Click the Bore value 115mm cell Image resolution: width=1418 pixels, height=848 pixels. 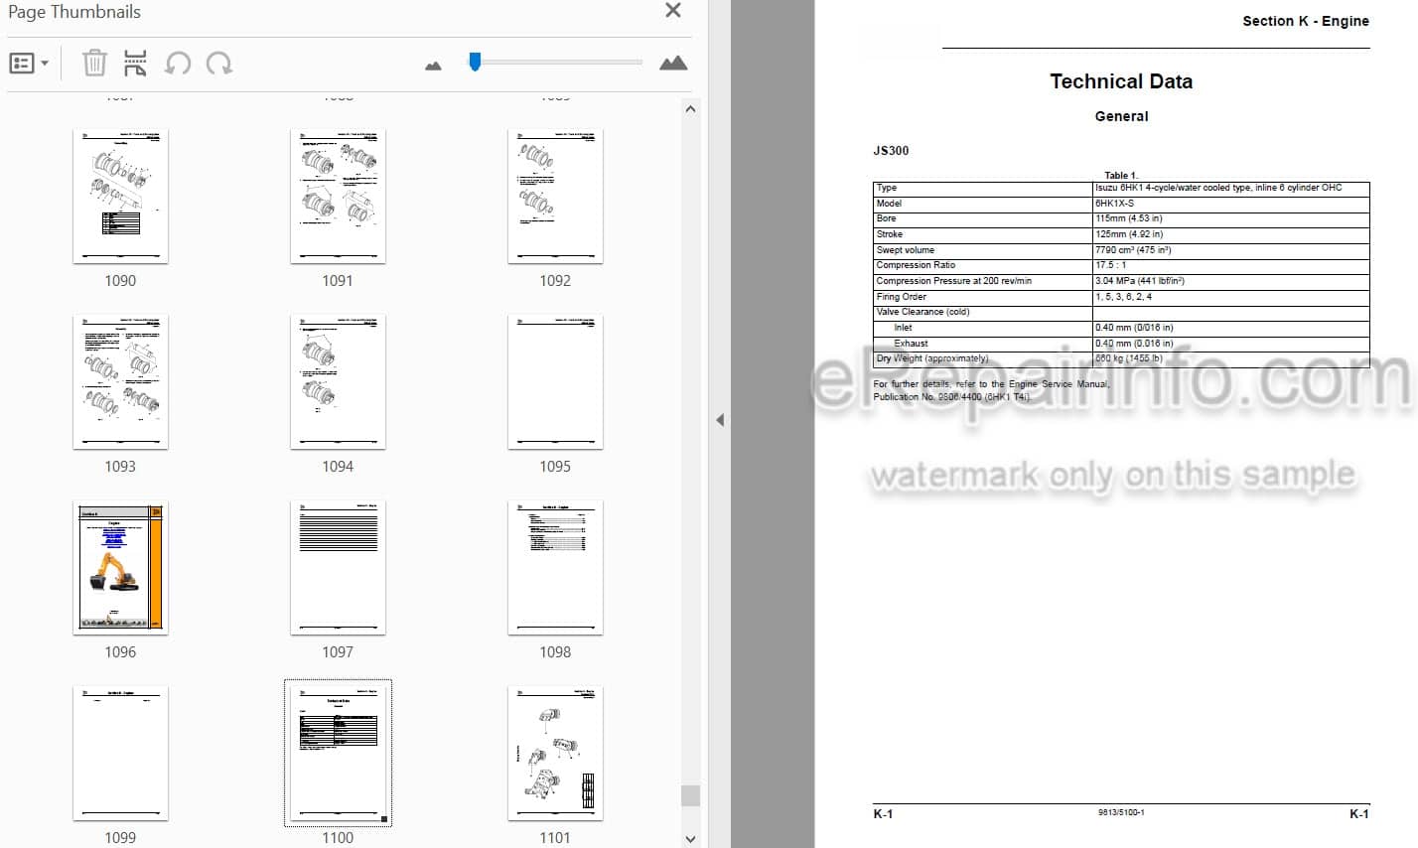click(x=1230, y=218)
